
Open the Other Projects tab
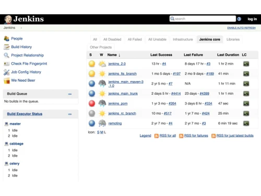point(101,47)
